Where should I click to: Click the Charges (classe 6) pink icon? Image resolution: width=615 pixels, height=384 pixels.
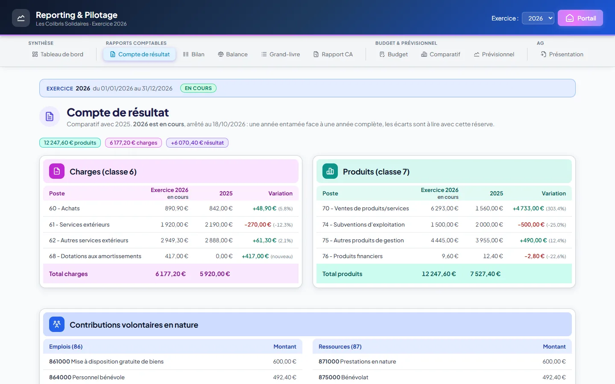[57, 171]
